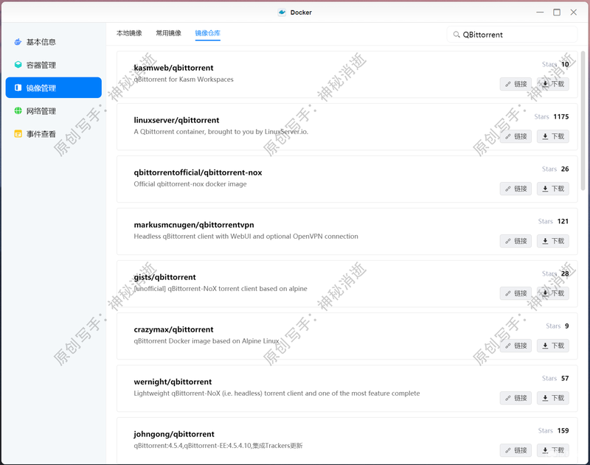Download the linuxserver/qbittorrent image
The image size is (590, 465).
[x=552, y=136]
